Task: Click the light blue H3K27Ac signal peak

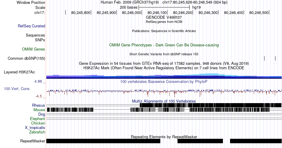Action: pyautogui.click(x=212, y=75)
